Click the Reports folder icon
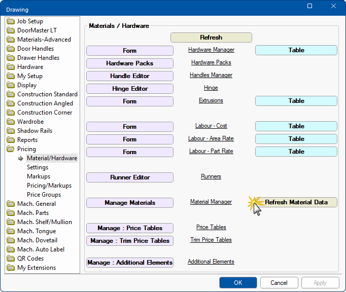Screen dimensions: 346x292 [x=11, y=140]
